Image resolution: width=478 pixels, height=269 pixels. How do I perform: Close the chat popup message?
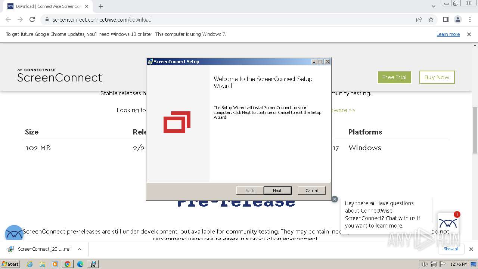click(335, 199)
